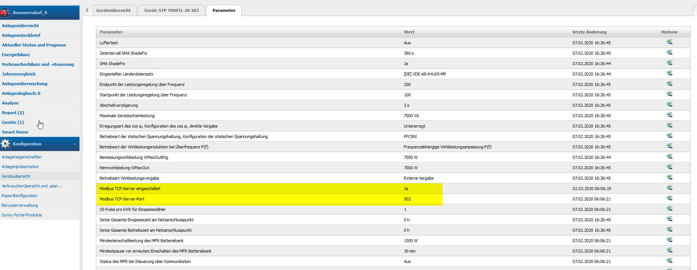
Task: Open Report (2) in sidebar
Action: click(13, 113)
